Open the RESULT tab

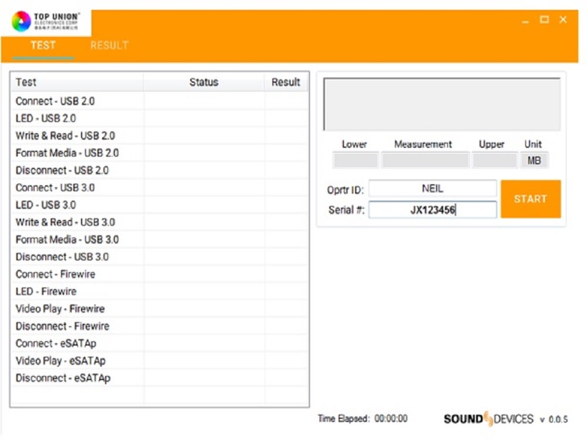(109, 45)
